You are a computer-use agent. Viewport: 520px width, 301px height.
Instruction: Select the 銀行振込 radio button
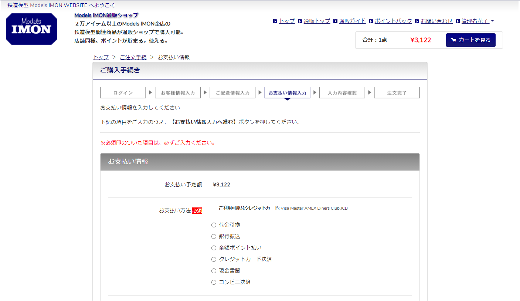(214, 236)
